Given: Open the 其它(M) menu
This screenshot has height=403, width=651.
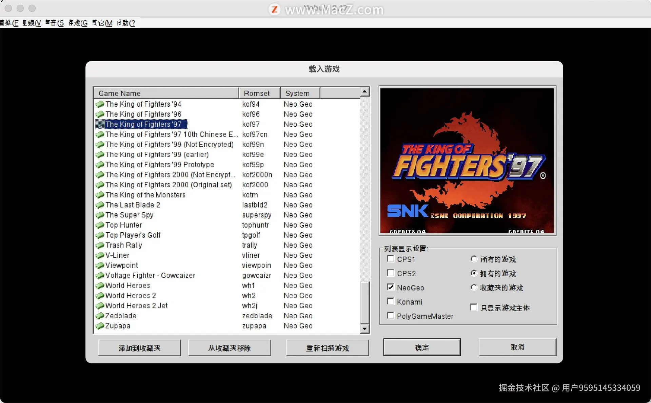Looking at the screenshot, I should tap(102, 23).
